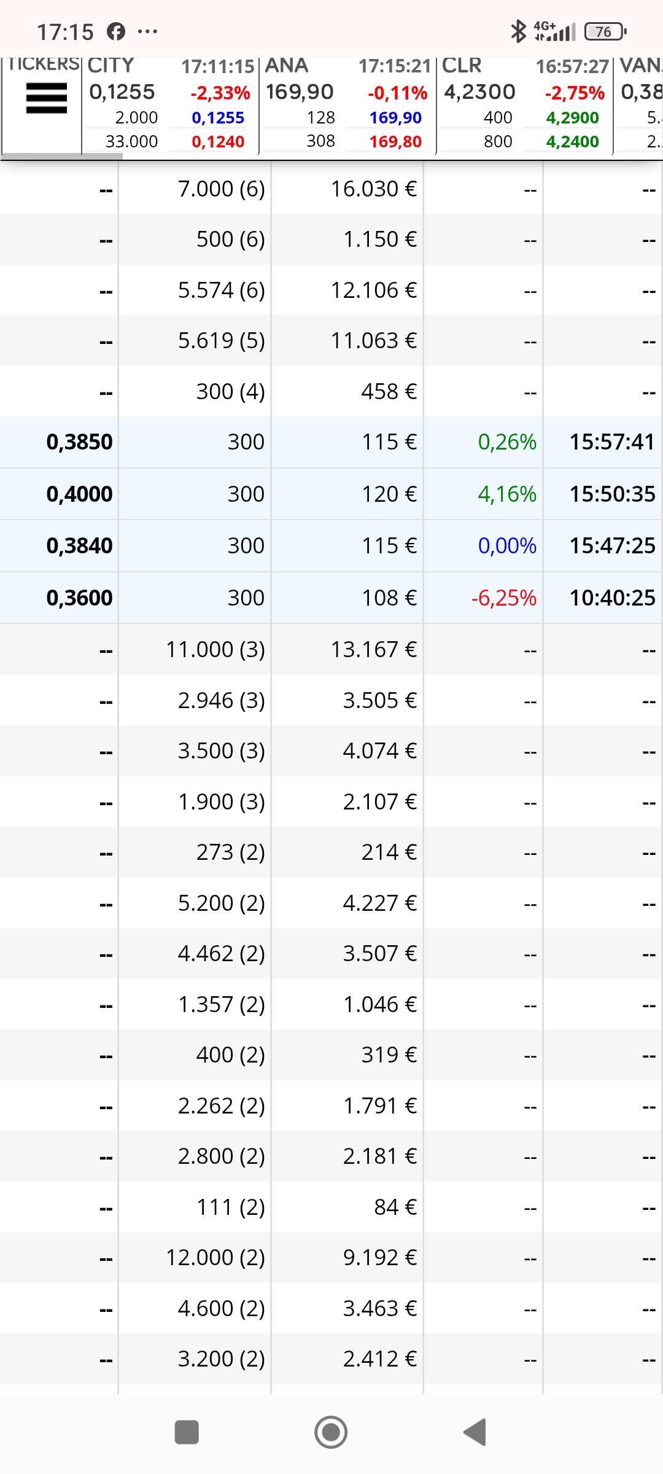Tap the Facebook notification icon in status bar
The height and width of the screenshot is (1474, 663).
pos(116,31)
